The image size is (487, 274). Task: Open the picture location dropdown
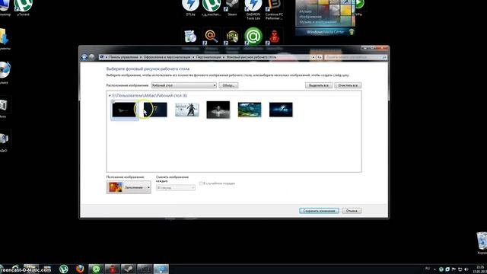click(x=184, y=85)
